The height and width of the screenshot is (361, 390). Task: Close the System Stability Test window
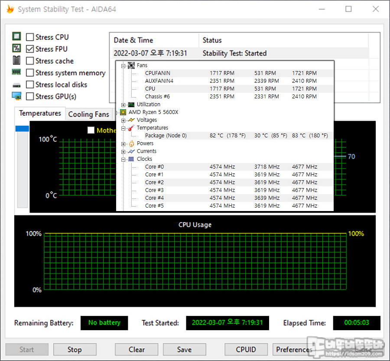coord(376,9)
